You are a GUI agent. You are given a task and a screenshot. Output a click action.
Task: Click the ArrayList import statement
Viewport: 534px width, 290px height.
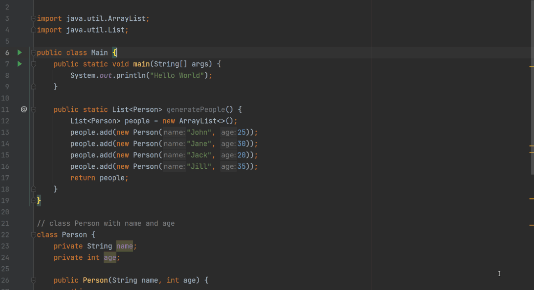[x=93, y=18]
